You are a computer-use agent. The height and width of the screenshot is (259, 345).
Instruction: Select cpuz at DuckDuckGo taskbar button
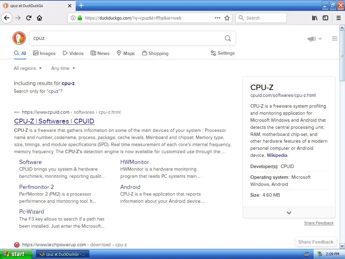[62, 254]
